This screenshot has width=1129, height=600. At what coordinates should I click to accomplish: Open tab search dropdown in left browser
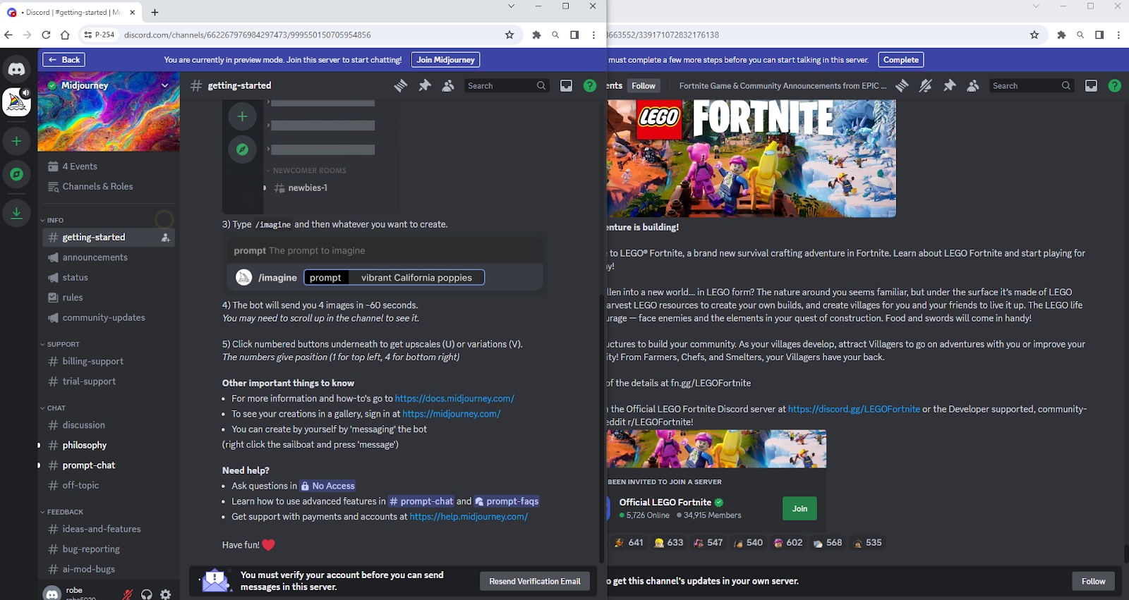512,6
